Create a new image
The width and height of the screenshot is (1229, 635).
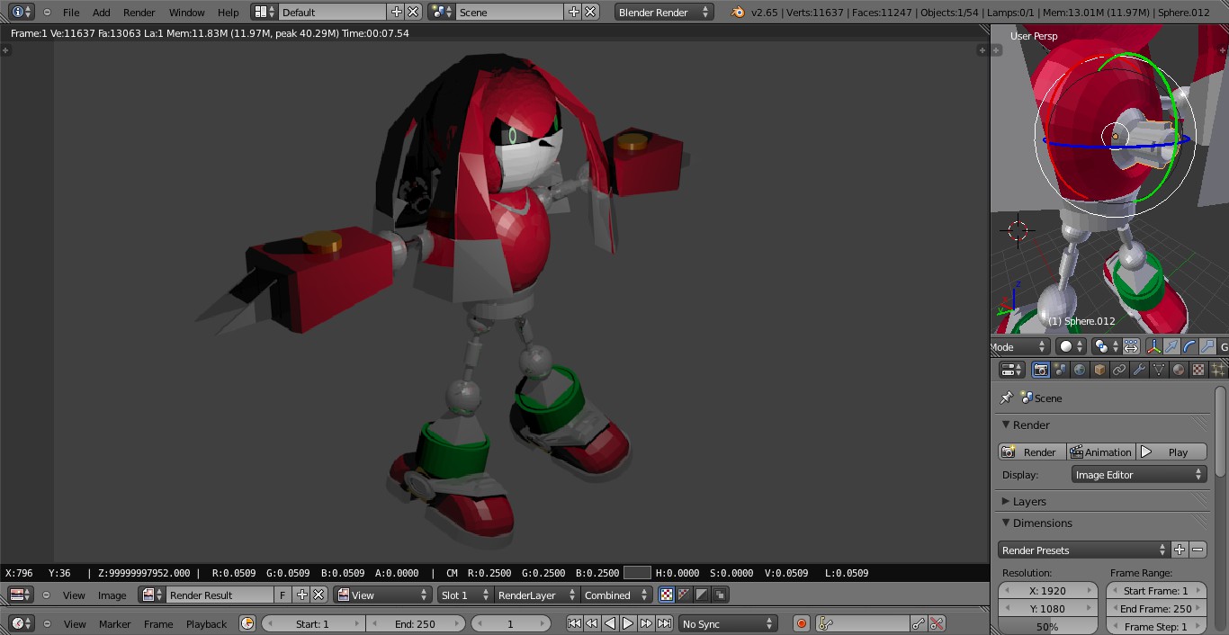coord(301,595)
